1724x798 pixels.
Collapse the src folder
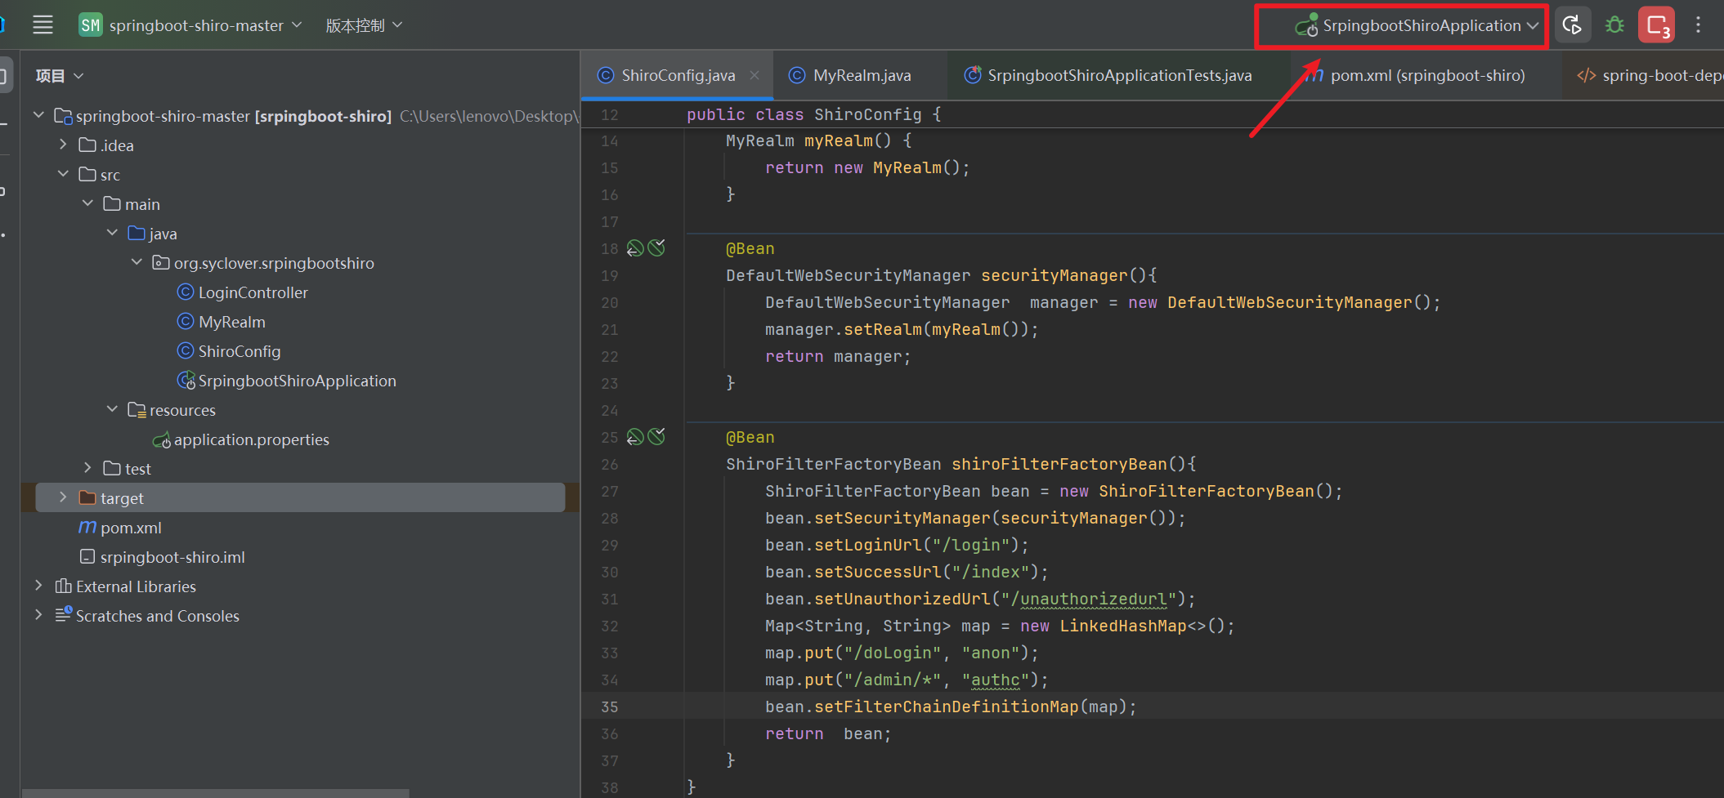[x=63, y=174]
